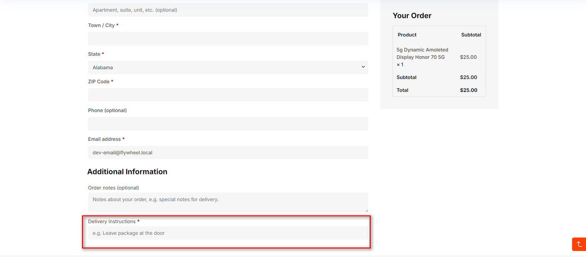Open the Alabama state selection box

click(228, 67)
